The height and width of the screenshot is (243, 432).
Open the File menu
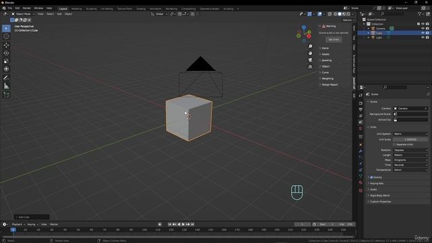pyautogui.click(x=10, y=8)
